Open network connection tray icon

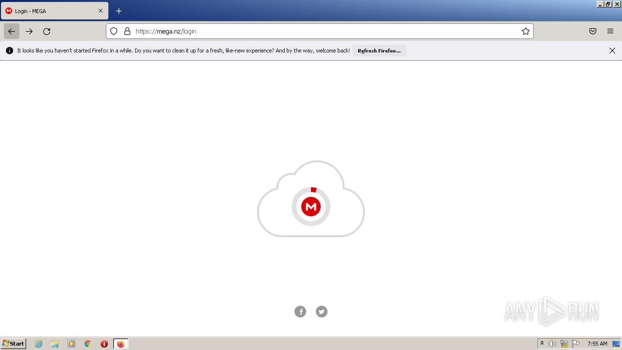point(564,344)
